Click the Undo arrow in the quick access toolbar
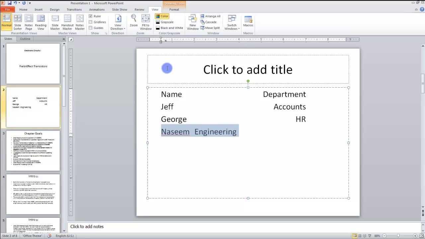The image size is (425, 239). click(x=15, y=3)
